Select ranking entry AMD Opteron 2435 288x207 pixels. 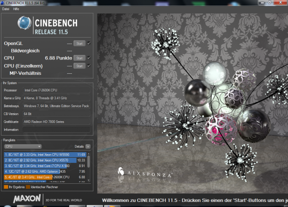(x=45, y=171)
